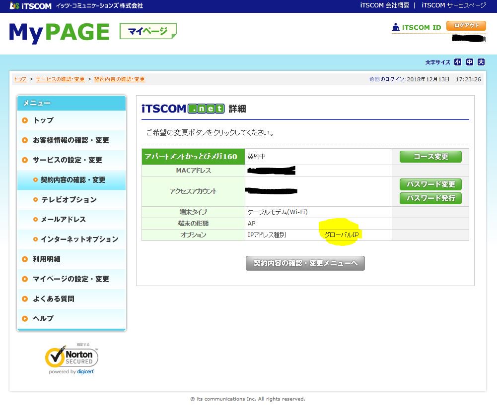Go back via 契約内容の確認・変更メニューへ button
The height and width of the screenshot is (409, 497).
pos(305,263)
